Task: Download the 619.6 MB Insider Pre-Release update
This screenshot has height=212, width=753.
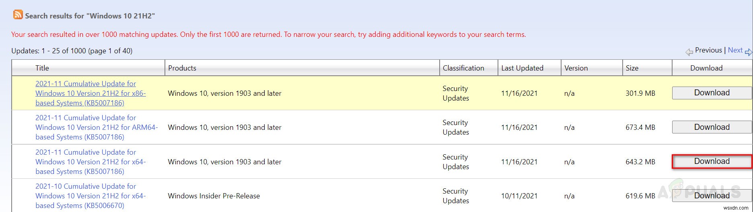Action: coord(712,196)
